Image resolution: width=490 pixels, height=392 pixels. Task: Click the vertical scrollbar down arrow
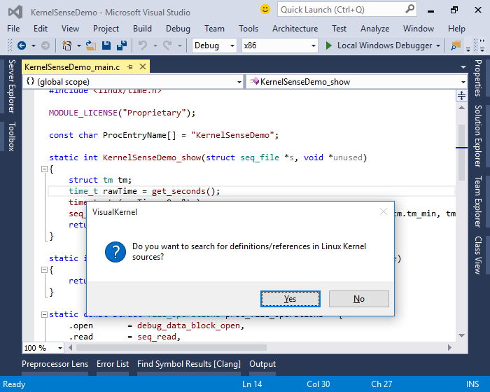[x=461, y=335]
